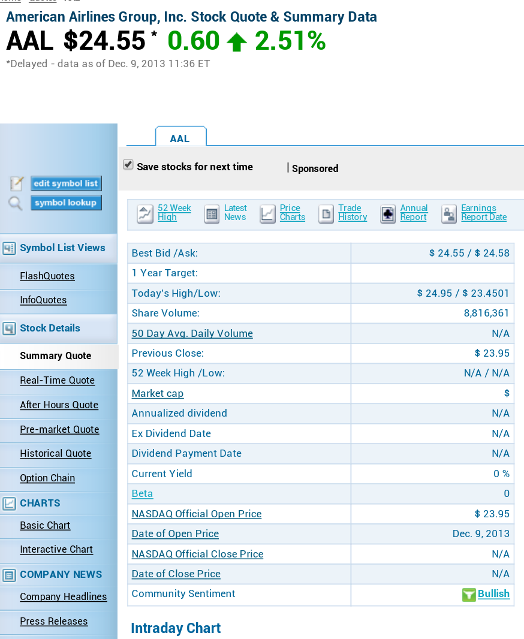This screenshot has width=524, height=639.
Task: Click the Earnings Report Date icon
Action: [x=449, y=214]
